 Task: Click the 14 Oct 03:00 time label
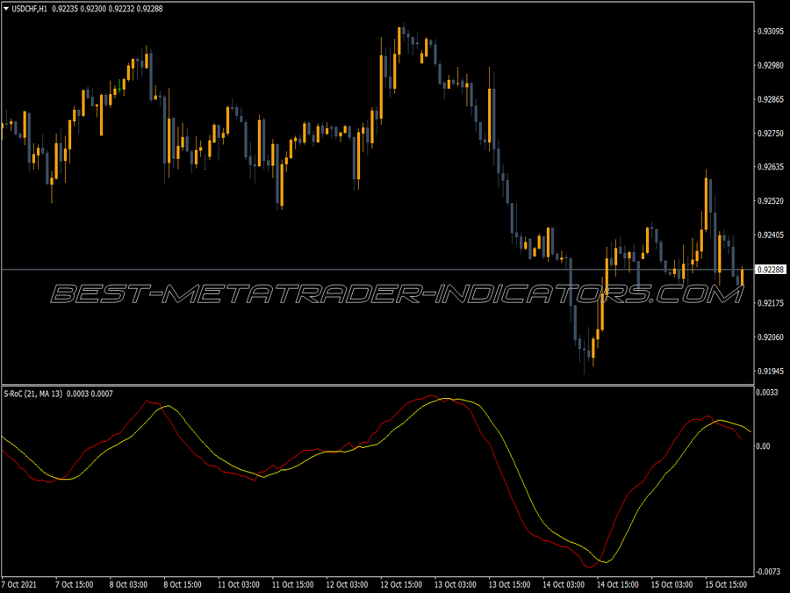pyautogui.click(x=564, y=585)
